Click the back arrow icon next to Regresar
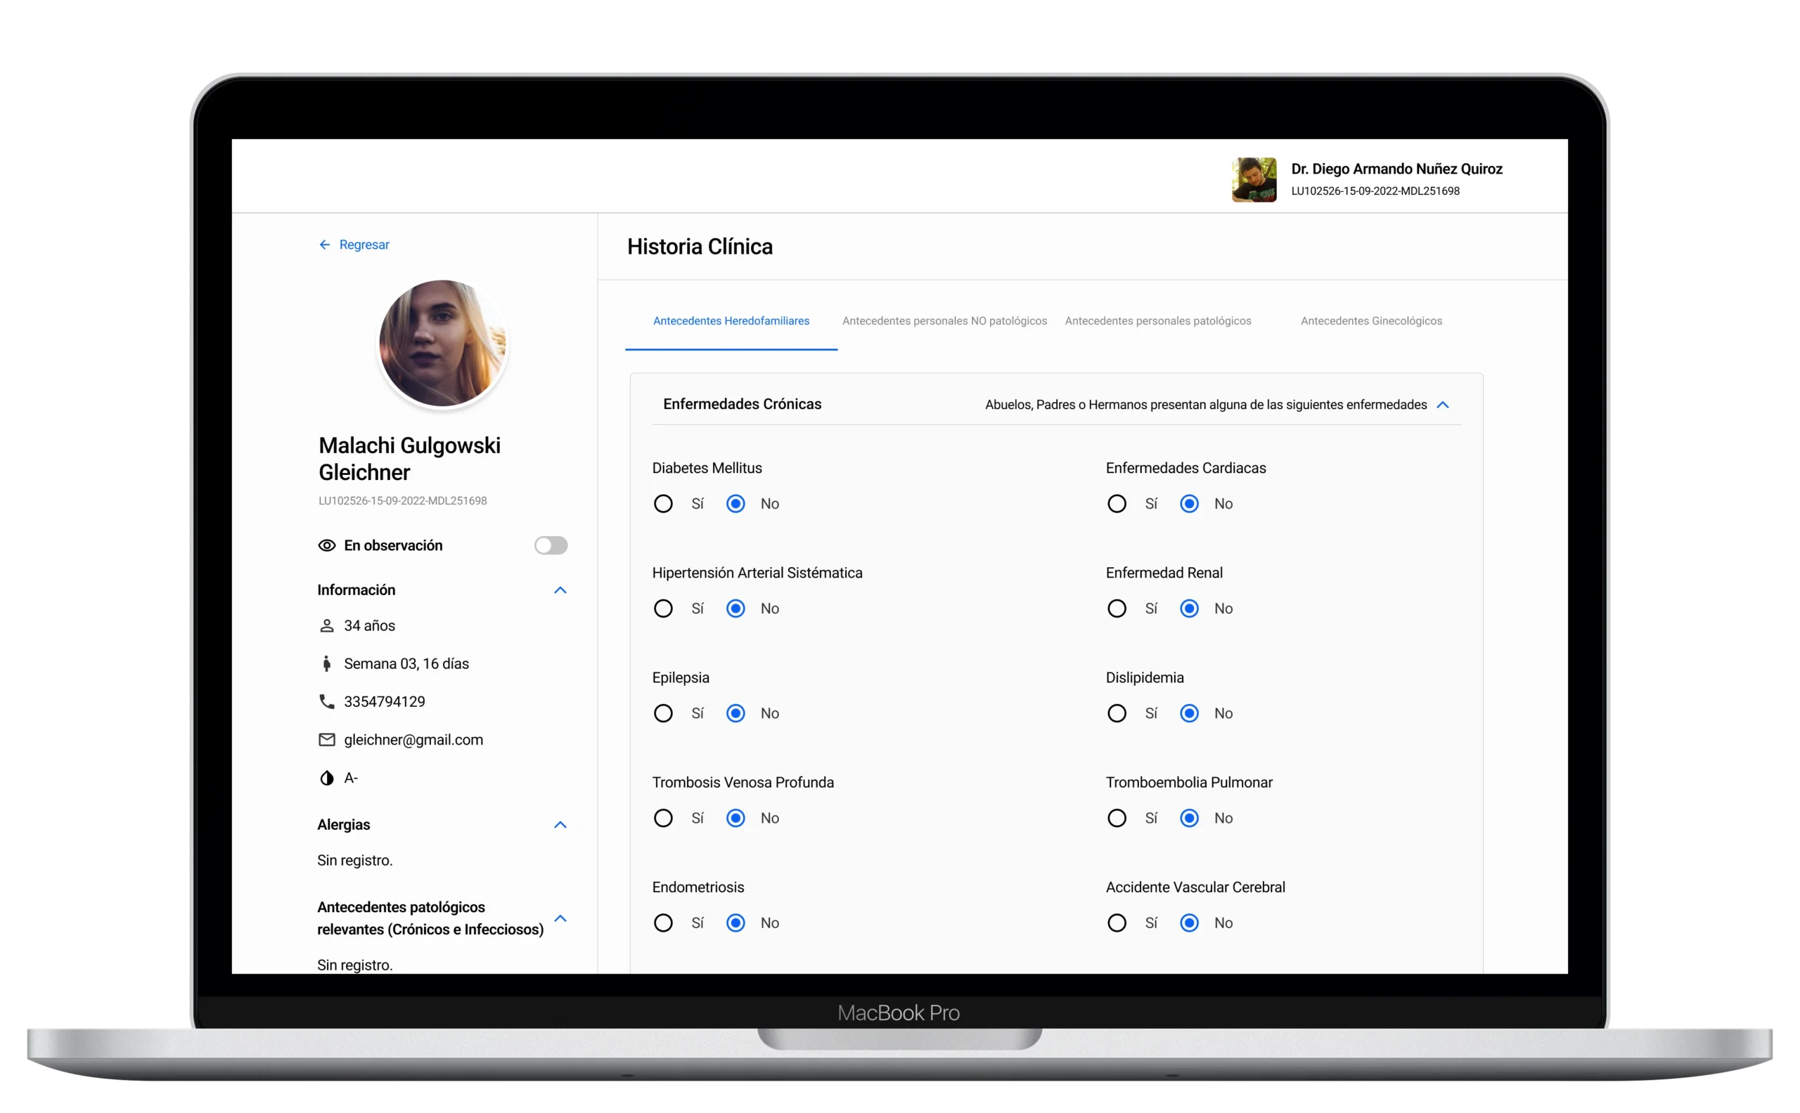This screenshot has height=1113, width=1800. (324, 245)
